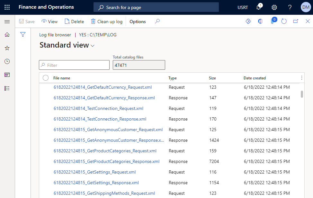Viewport: 313px width, 198px height.
Task: Open the Options menu tab
Action: [x=138, y=22]
